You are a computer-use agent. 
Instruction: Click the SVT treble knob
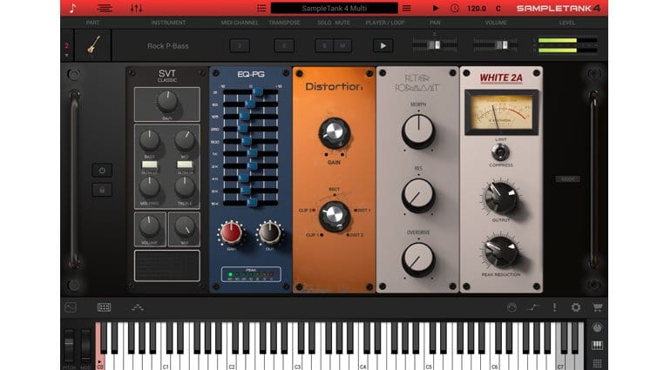point(185,187)
